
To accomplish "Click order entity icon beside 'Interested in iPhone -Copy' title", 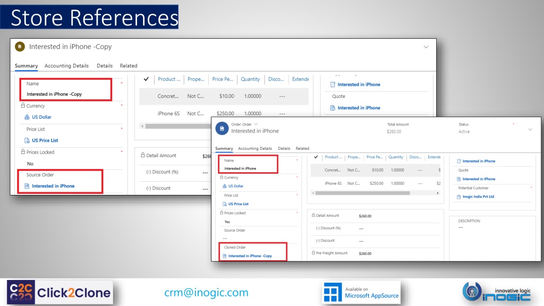I will pyautogui.click(x=20, y=47).
